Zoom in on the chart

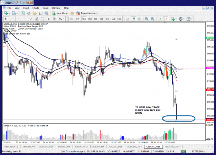[x=147, y=19]
